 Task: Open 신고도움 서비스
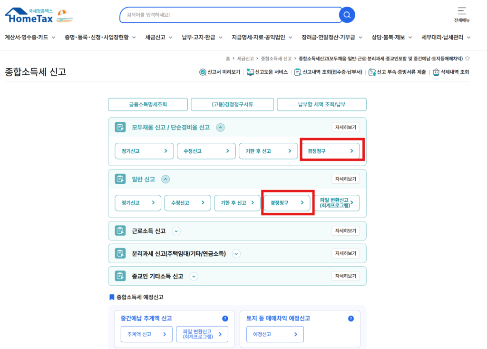click(x=267, y=72)
